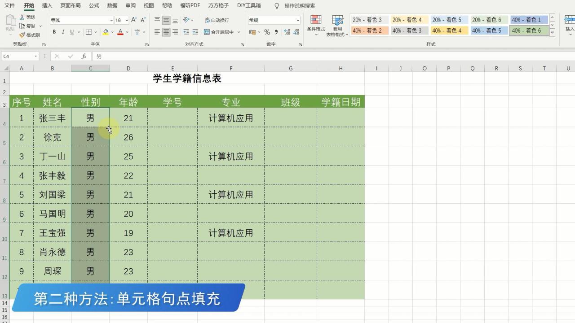Select the 专业 header cell
Screen dimensions: 575x323
click(231, 102)
